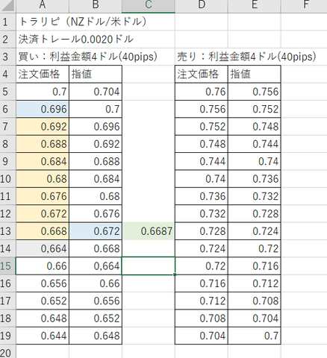The width and height of the screenshot is (327, 358).
Task: Click title cell トラリピ（NZドル/米ドル）
Action: click(83, 22)
